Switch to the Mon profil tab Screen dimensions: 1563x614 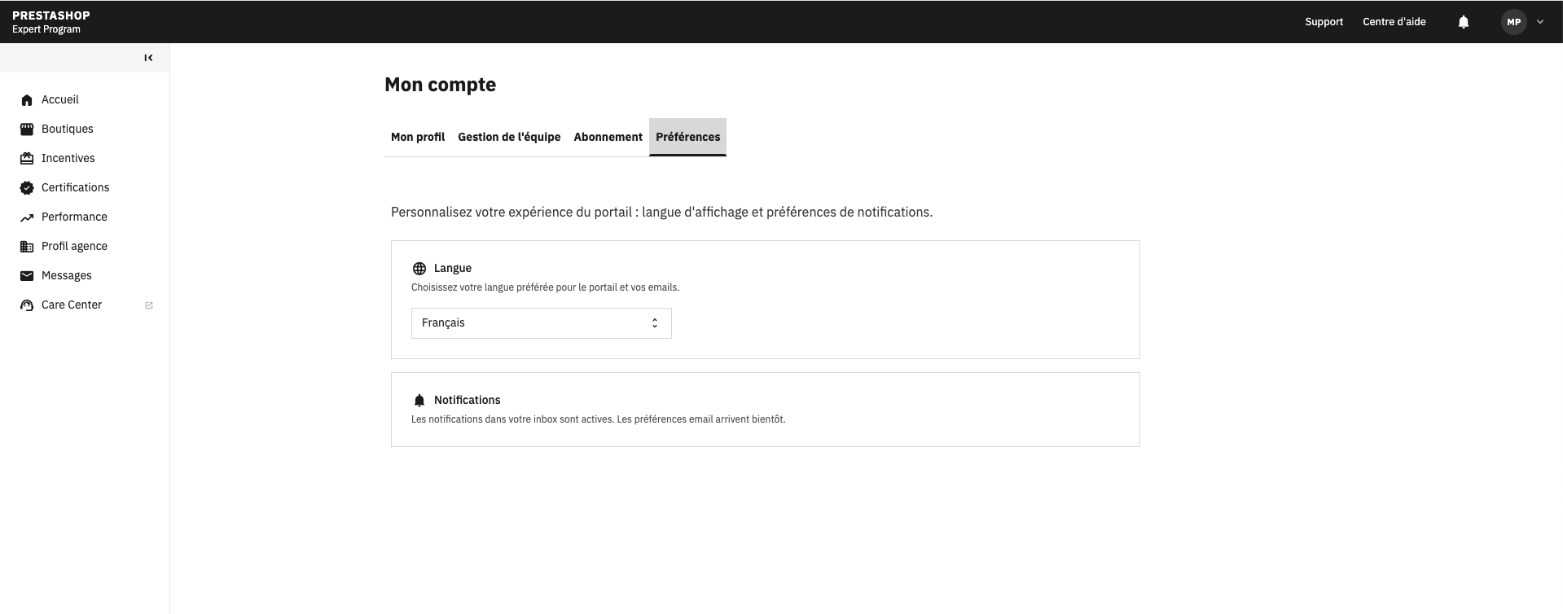click(418, 137)
